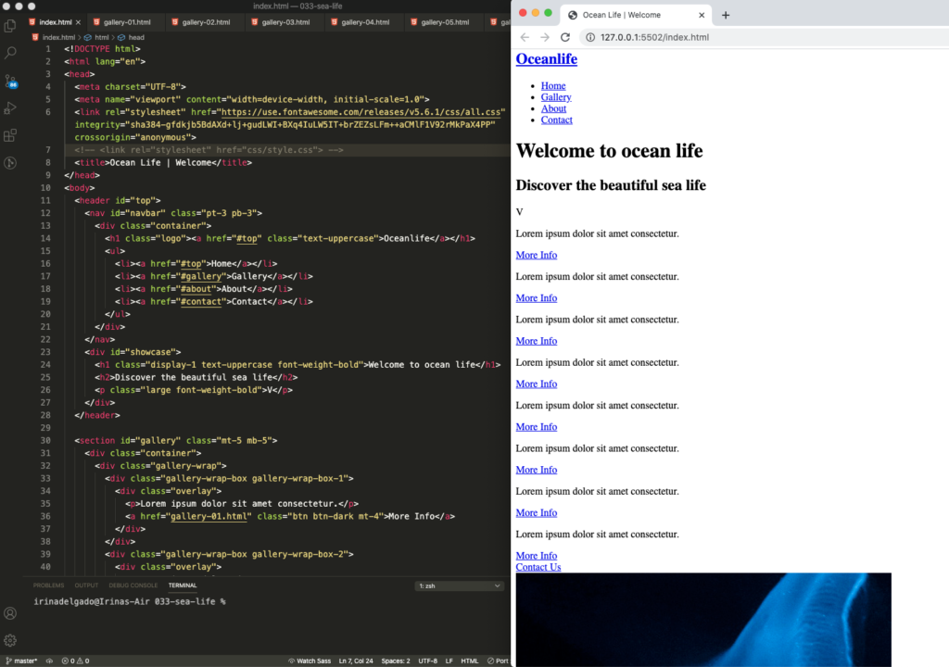949x667 pixels.
Task: Click the html breadcrumb item
Action: click(96, 38)
